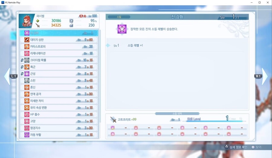Screen dimensions: 272x158
Task: Click the large 진 강화 star icon in detail panel
Action: tap(122, 29)
